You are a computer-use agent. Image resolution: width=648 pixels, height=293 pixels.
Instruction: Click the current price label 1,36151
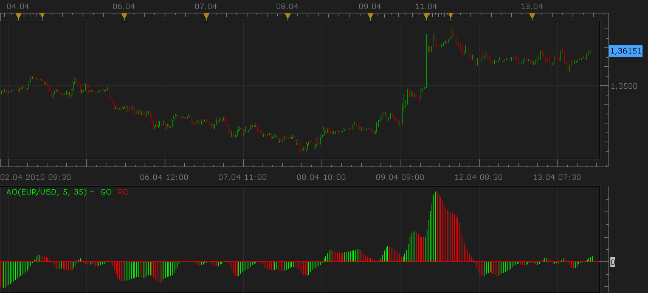pyautogui.click(x=626, y=51)
